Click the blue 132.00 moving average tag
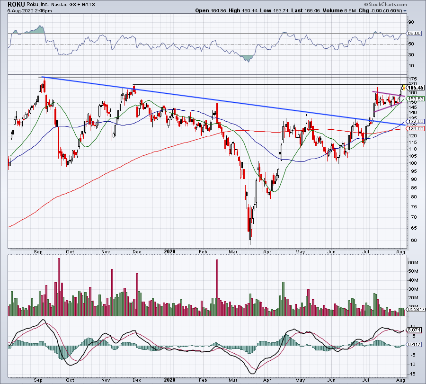 [416, 122]
